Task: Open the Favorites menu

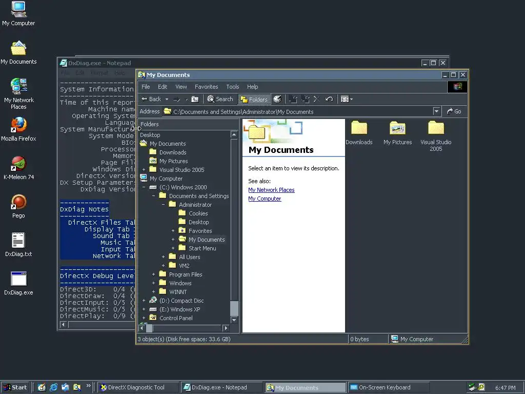Action: pos(206,87)
